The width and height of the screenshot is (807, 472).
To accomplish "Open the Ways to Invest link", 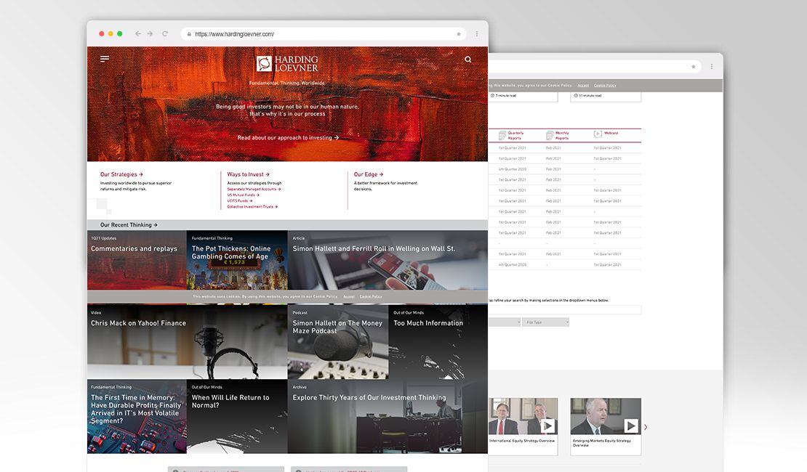I will pyautogui.click(x=248, y=174).
